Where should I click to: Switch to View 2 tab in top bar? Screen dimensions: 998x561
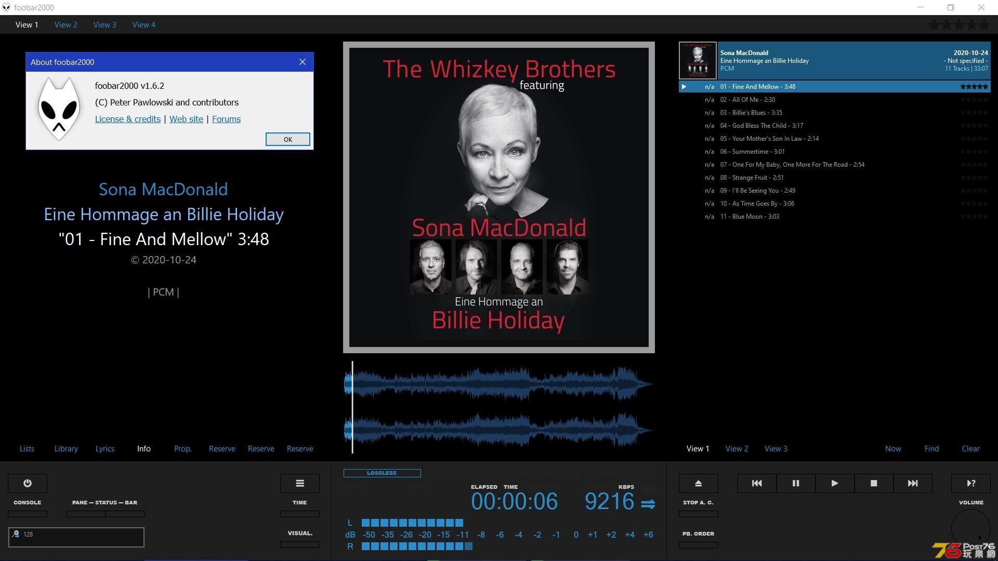pos(66,25)
